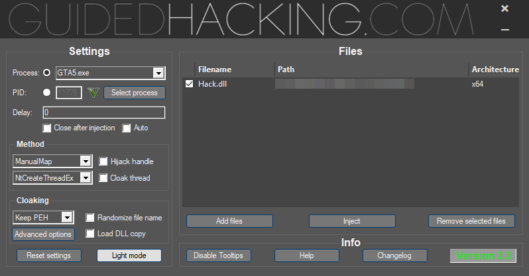Select the PID radio button

(x=47, y=93)
